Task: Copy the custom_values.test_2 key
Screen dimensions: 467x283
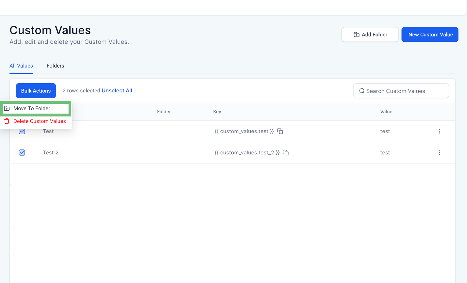Action: [x=286, y=152]
